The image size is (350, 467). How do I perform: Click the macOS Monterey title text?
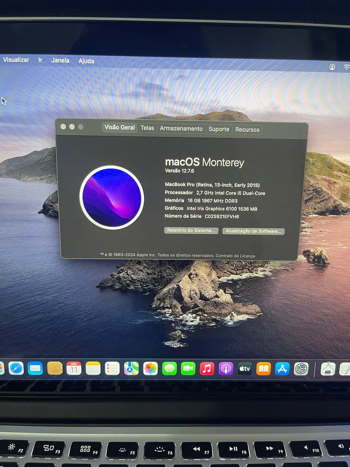coord(205,162)
